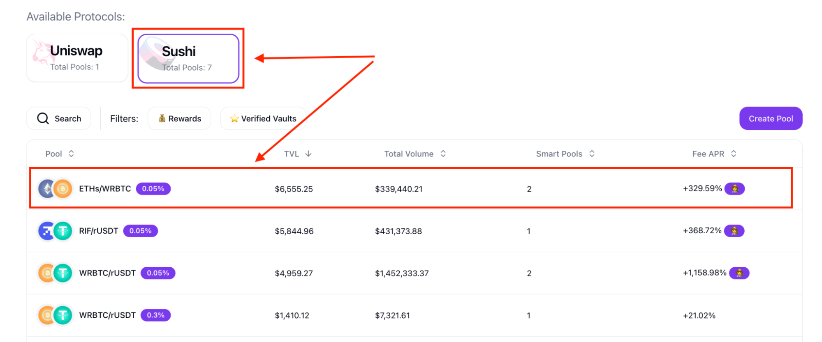Click the RIF/rUSDT token pair icon
The image size is (822, 342).
coord(55,231)
